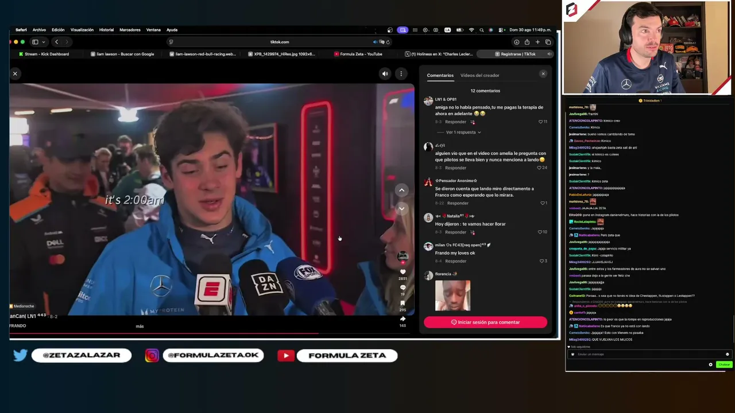This screenshot has height=413, width=735.
Task: Close the comments panel
Action: (x=543, y=74)
